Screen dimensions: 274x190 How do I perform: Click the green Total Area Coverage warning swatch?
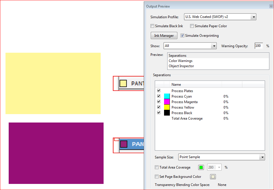tap(201, 167)
